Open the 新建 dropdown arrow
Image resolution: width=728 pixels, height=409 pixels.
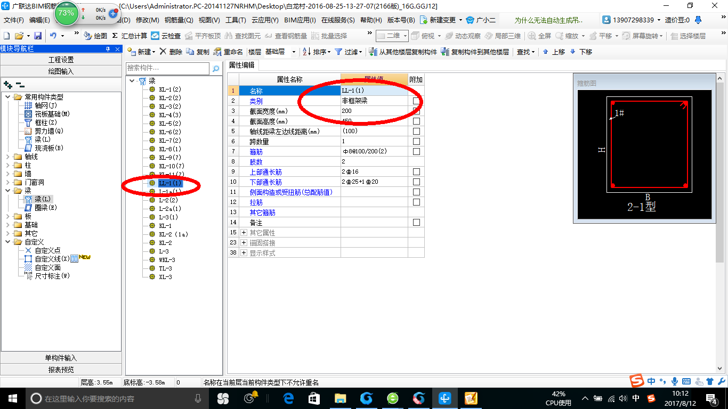point(153,52)
